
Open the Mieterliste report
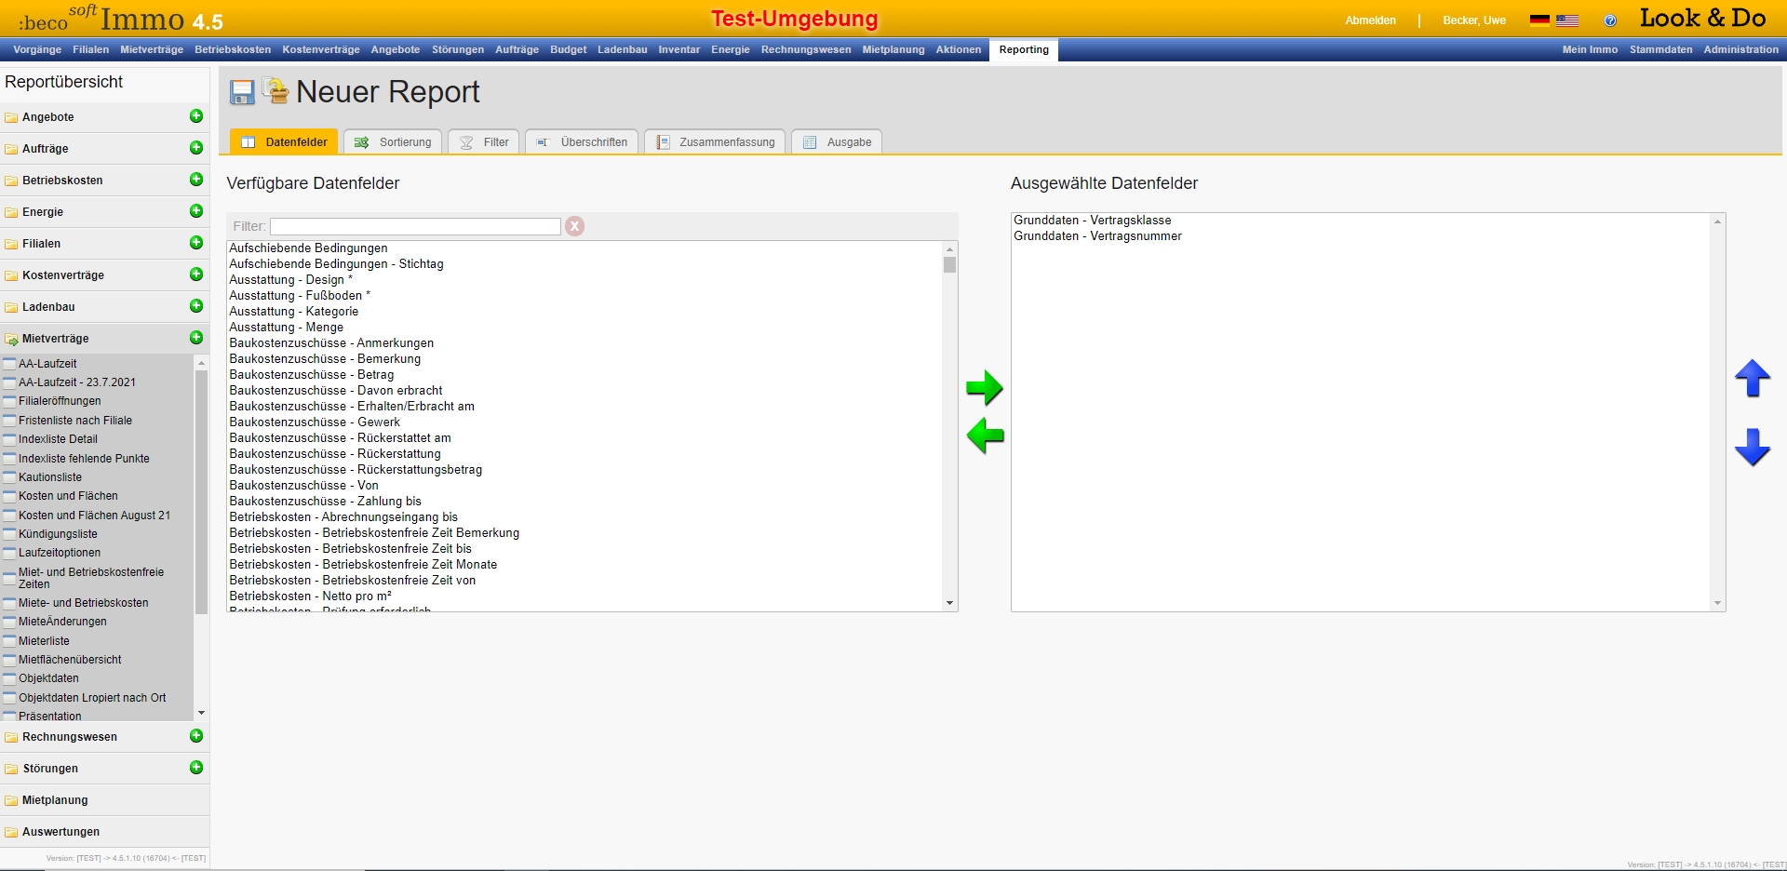coord(44,641)
